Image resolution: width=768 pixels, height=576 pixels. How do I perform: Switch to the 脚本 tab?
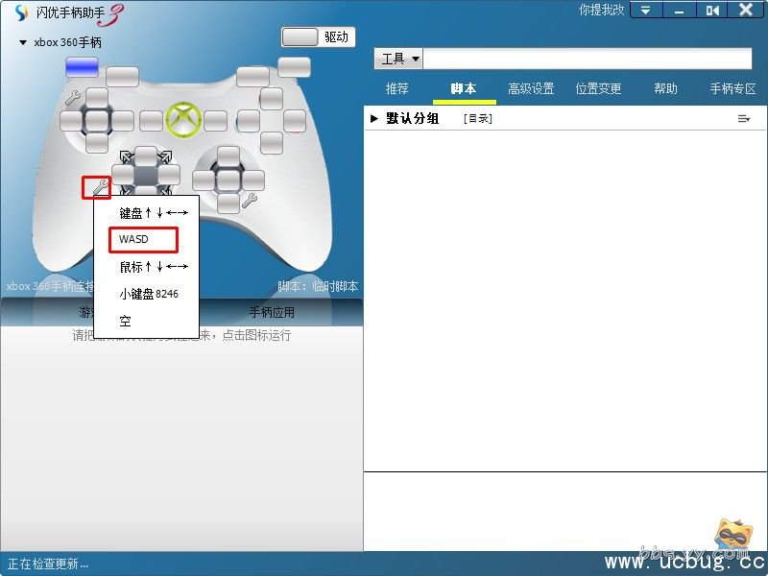(x=464, y=88)
